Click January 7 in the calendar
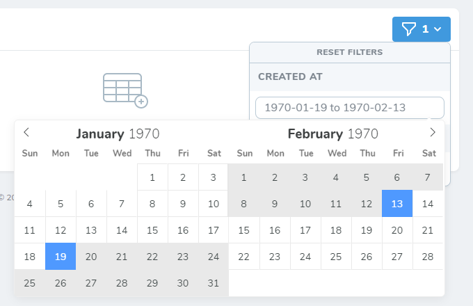 coord(122,204)
